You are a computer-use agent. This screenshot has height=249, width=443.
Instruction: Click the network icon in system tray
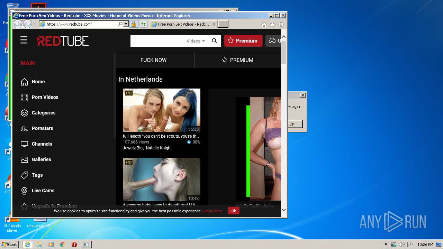[394, 245]
